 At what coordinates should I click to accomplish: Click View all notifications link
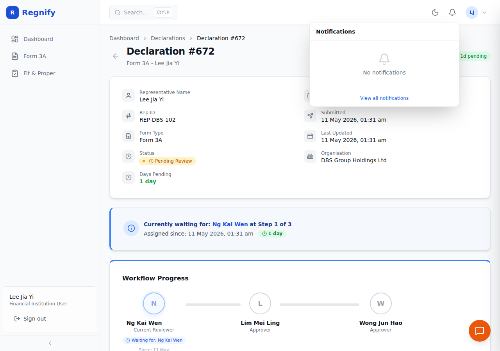tap(384, 98)
